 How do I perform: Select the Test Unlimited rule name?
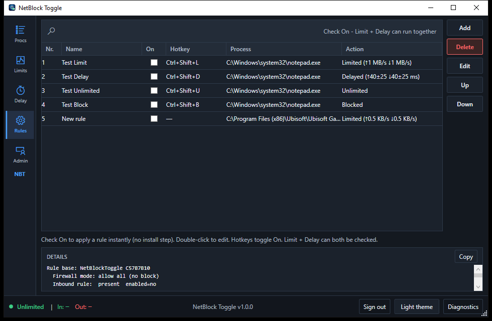click(81, 91)
